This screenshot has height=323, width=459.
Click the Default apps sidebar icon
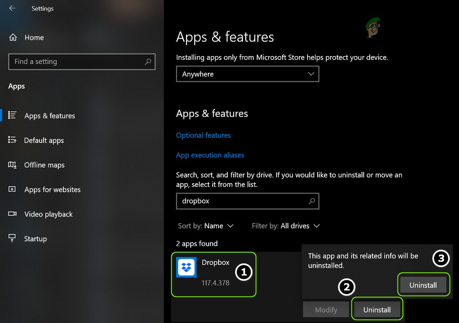coord(12,139)
